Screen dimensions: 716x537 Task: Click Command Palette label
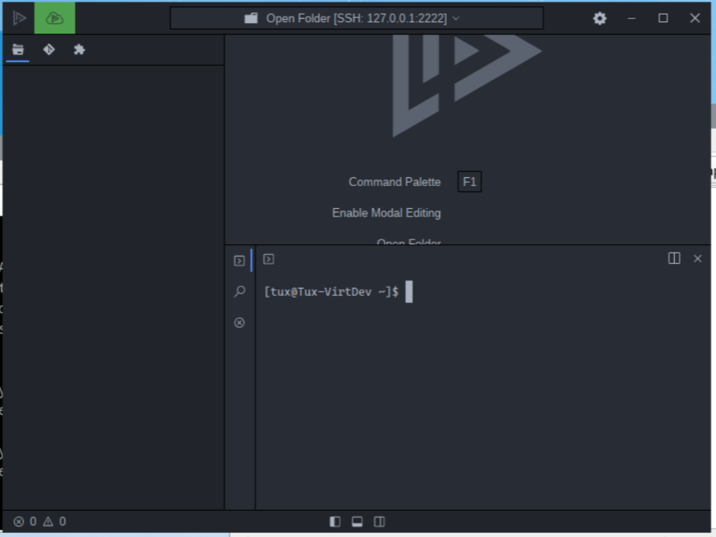394,182
